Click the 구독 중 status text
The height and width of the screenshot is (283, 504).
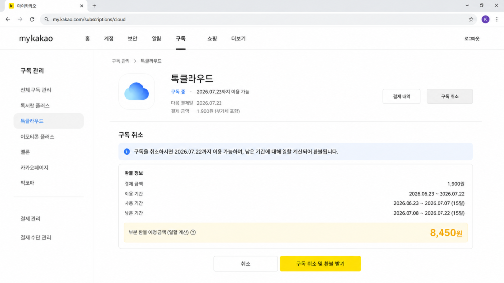coord(178,92)
